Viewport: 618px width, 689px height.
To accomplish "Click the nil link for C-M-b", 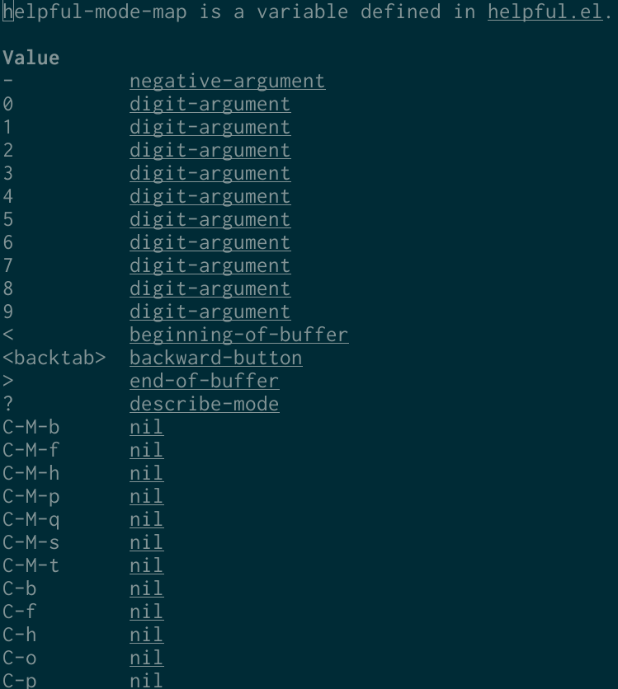I will (147, 427).
